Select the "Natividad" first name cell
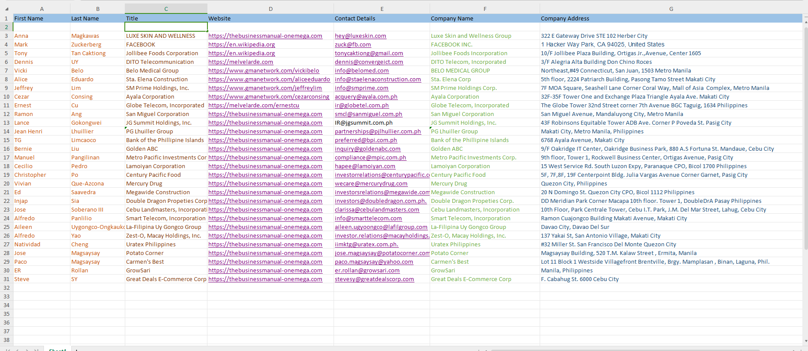The height and width of the screenshot is (351, 808). click(x=42, y=244)
